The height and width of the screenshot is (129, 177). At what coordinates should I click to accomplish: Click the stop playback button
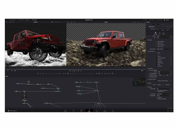pyautogui.click(x=74, y=71)
